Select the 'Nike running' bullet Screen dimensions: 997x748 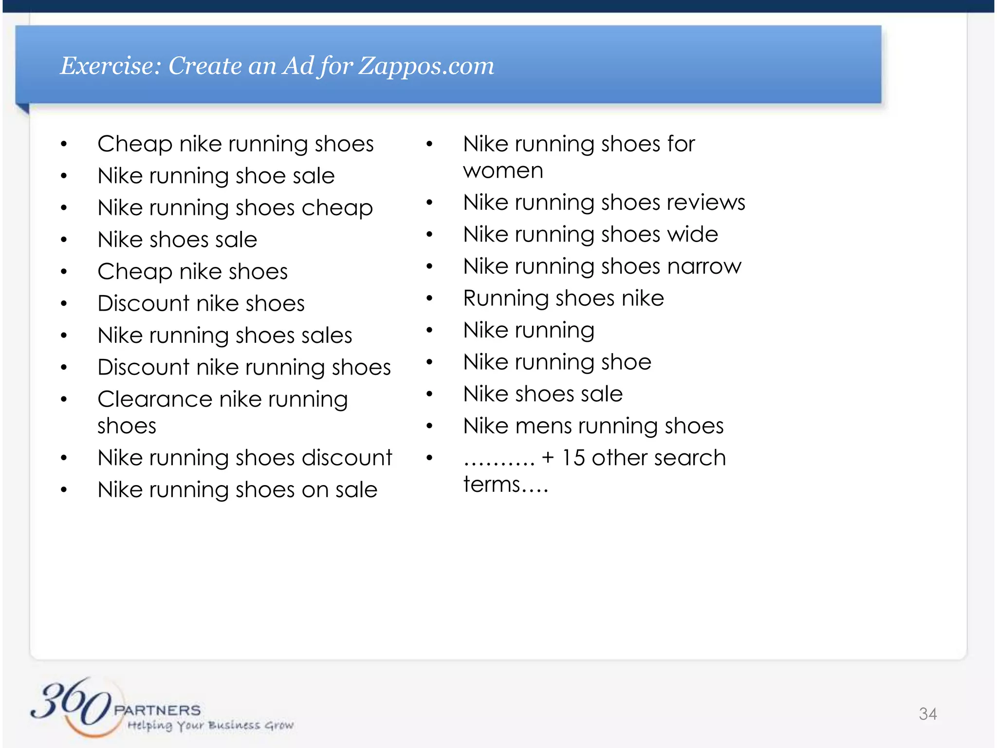(x=529, y=330)
